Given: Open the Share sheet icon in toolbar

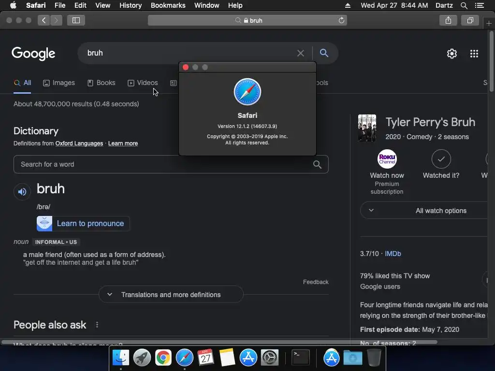Looking at the screenshot, I should (448, 20).
